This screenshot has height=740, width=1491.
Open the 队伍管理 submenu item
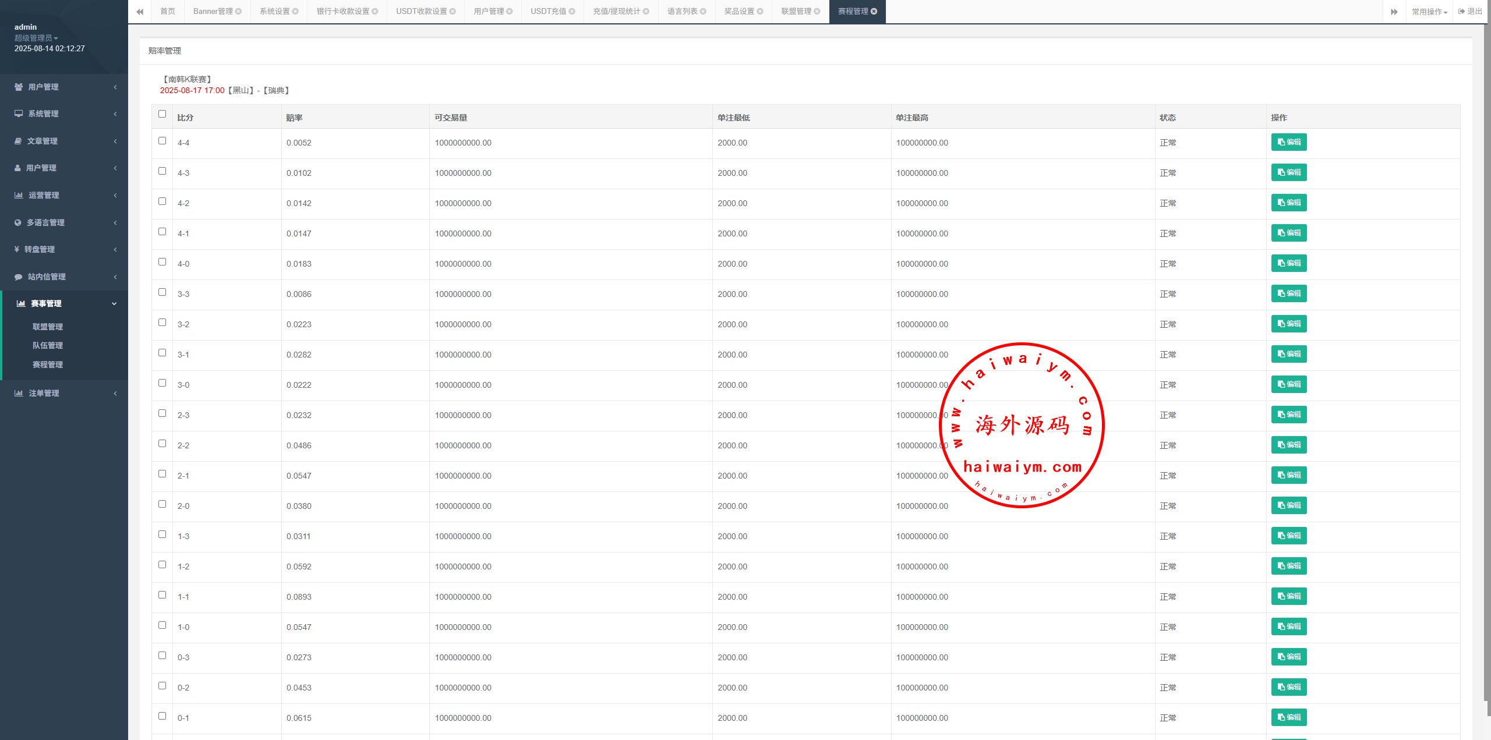[48, 345]
